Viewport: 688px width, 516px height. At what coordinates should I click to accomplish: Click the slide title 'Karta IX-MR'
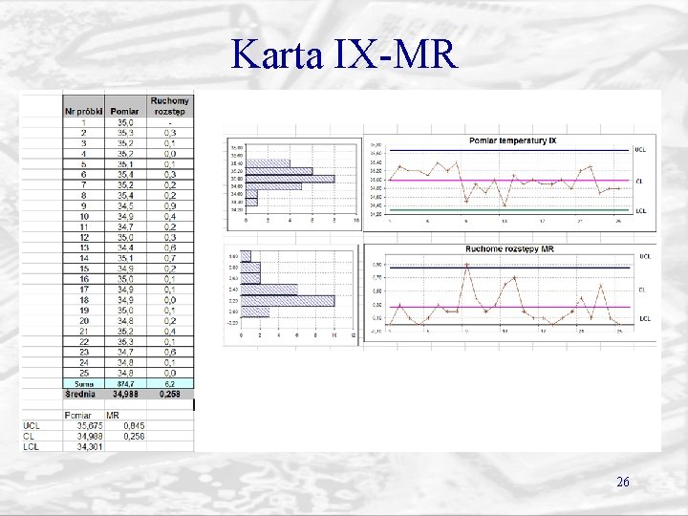pyautogui.click(x=344, y=54)
